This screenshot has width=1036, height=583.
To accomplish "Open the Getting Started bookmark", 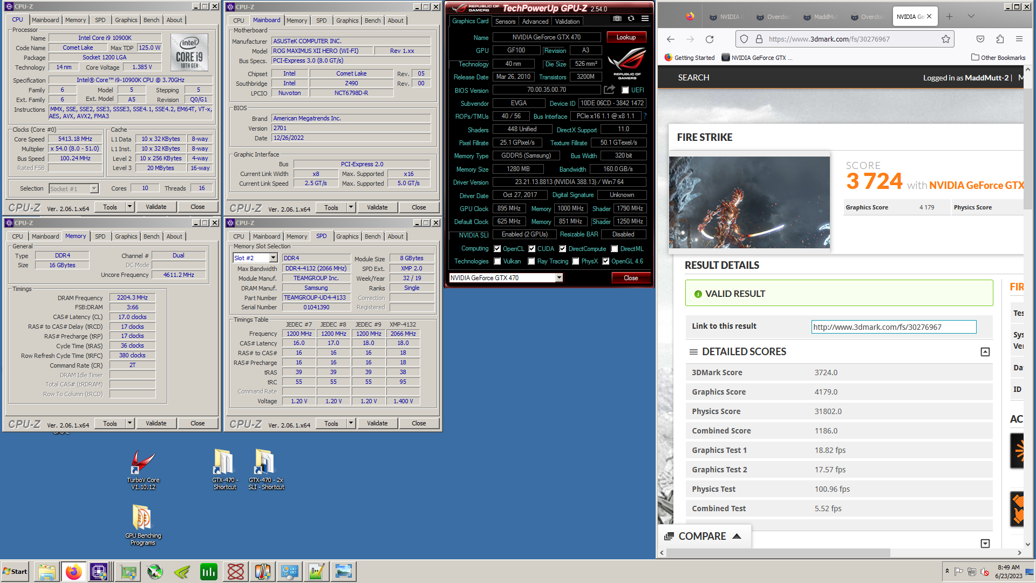I will [x=690, y=58].
